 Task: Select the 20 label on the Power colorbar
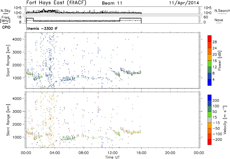click(214, 55)
